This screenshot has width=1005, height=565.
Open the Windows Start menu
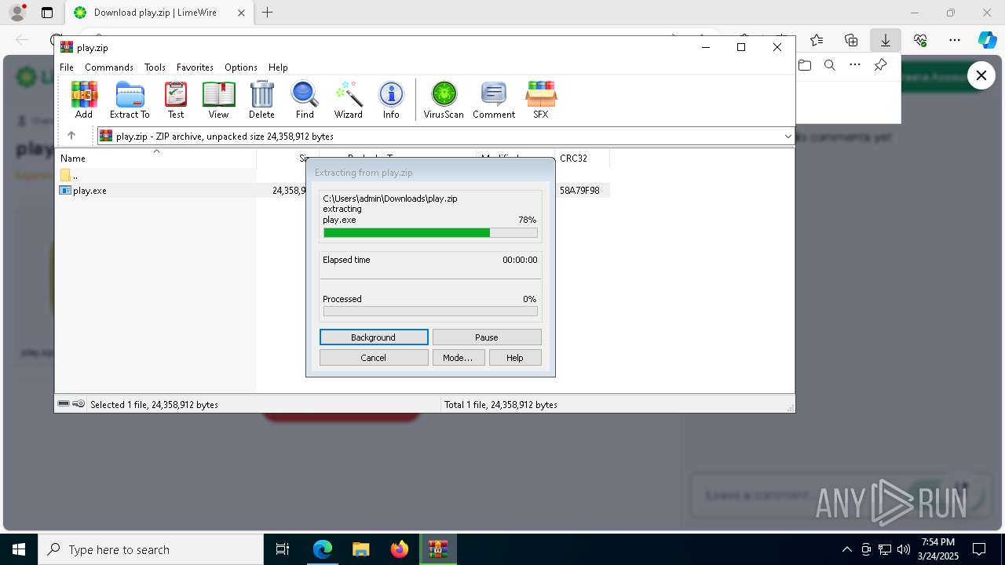coord(19,549)
